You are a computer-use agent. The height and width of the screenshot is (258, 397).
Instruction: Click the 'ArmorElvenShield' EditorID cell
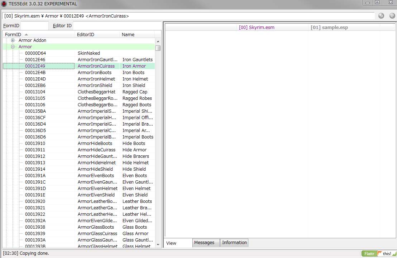point(97,195)
